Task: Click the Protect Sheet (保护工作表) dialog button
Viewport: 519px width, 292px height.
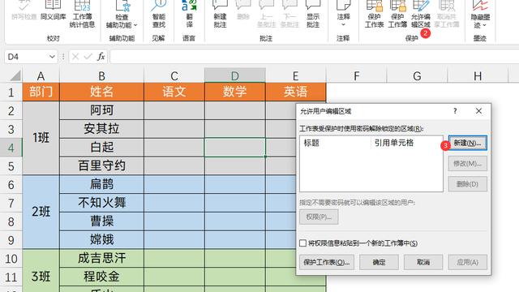Action: (326, 262)
